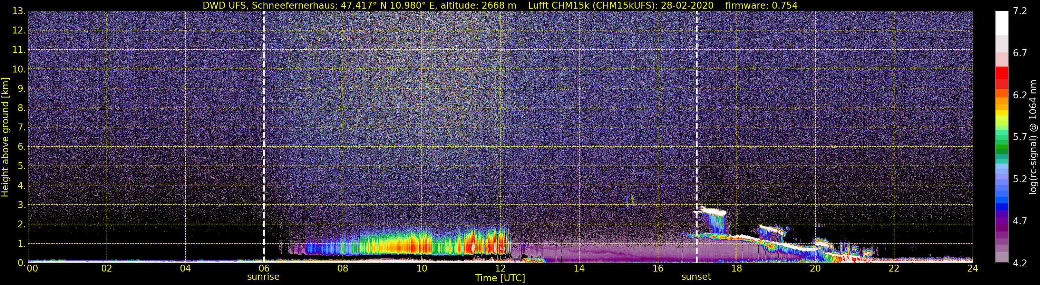Click the 'log(rc-signal) @ 1064 nm' colorbar label
Screen dimensions: 1040x285
point(1033,137)
